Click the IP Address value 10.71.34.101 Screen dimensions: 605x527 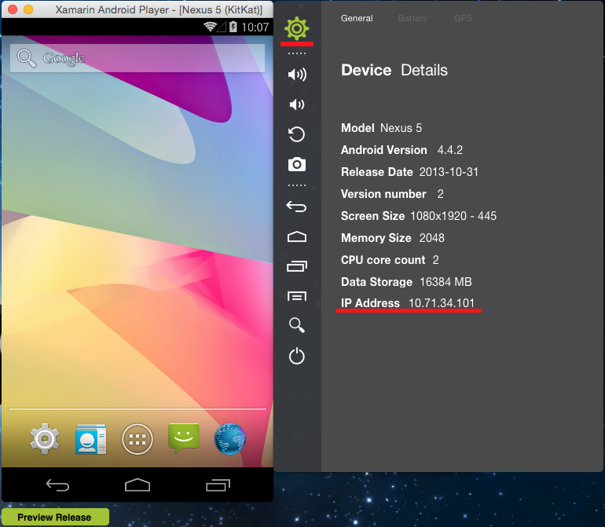click(x=442, y=303)
